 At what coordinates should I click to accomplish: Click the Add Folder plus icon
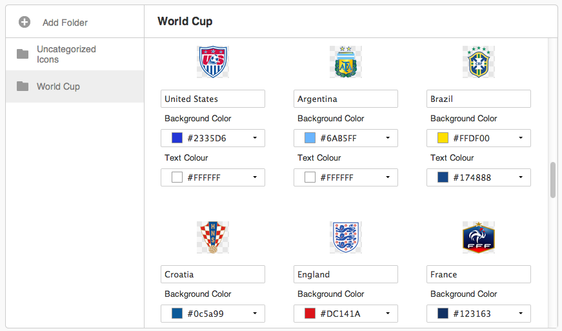pos(25,22)
